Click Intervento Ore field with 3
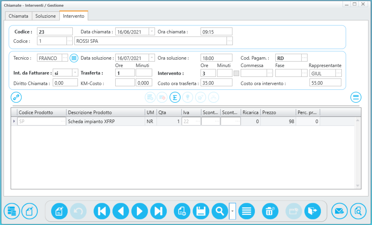Viewport: 372px width, 225px height. (208, 73)
